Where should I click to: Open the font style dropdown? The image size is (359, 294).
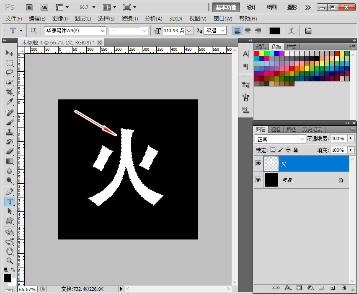click(x=129, y=31)
